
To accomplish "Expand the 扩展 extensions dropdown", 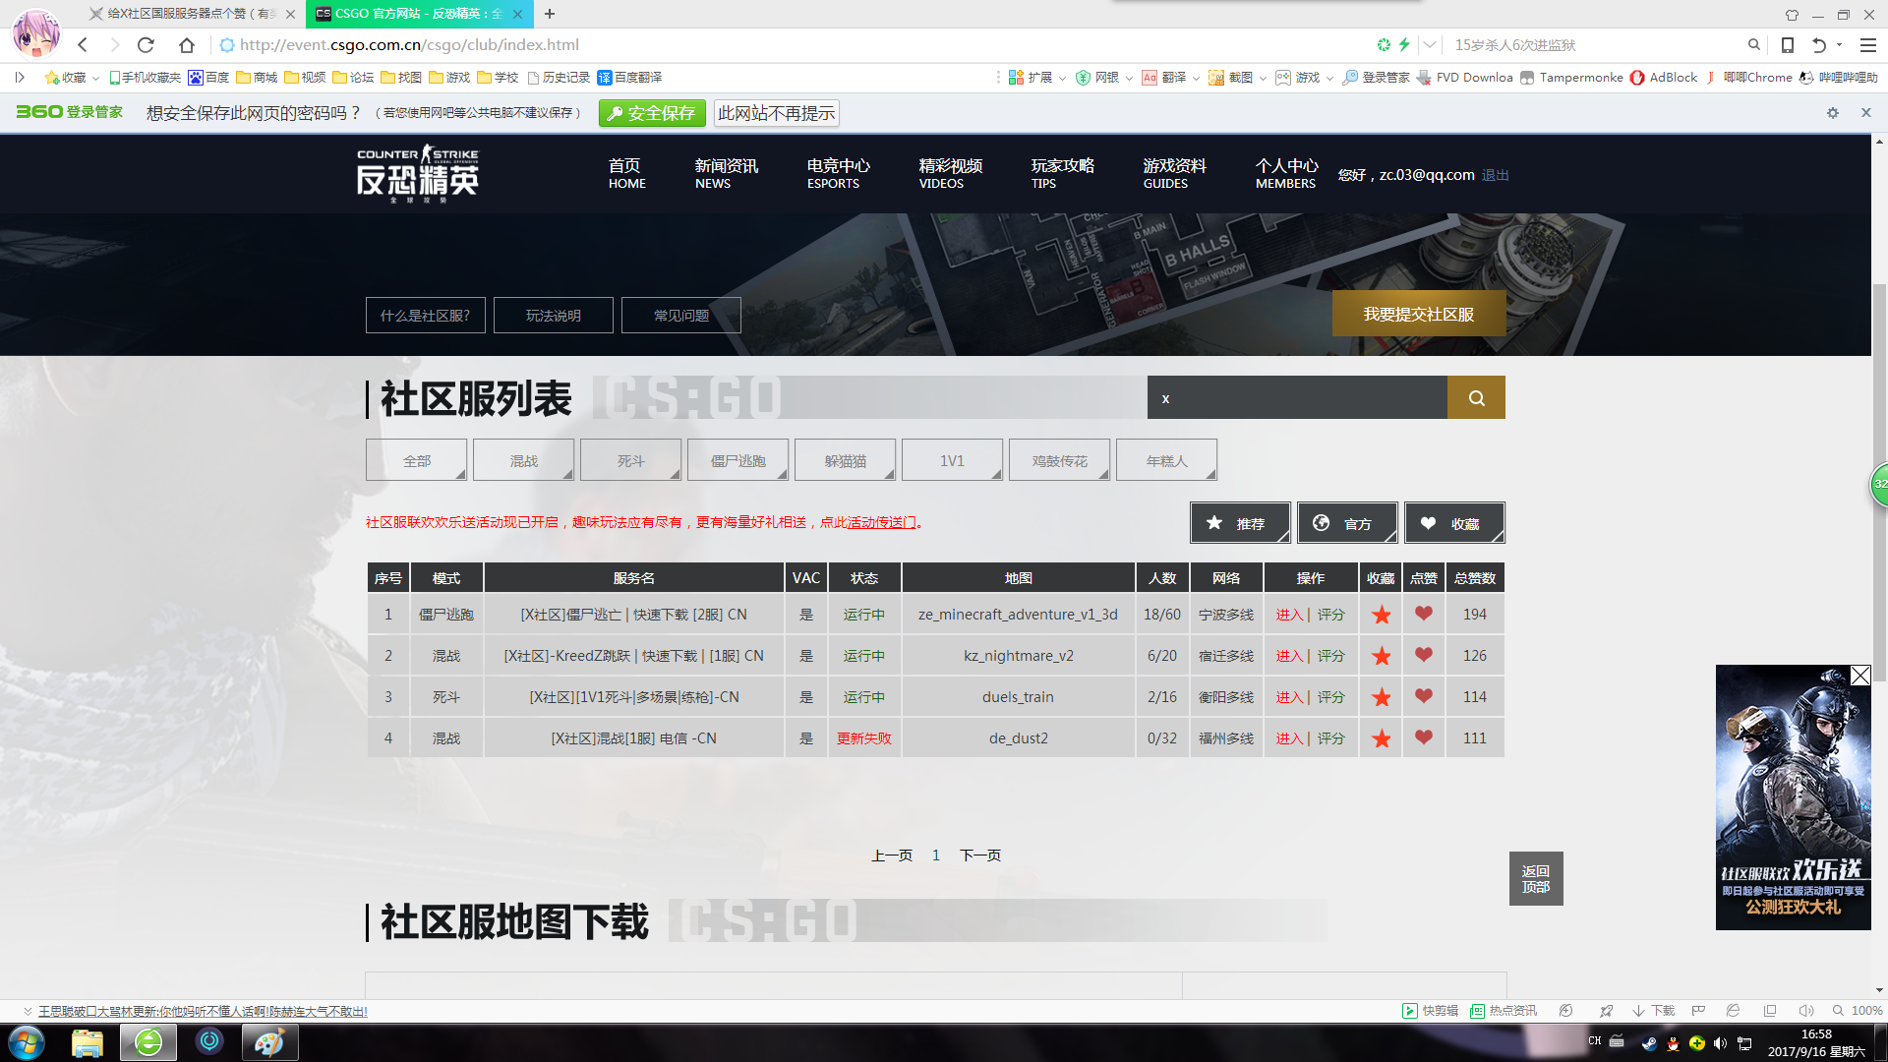I will click(1062, 78).
